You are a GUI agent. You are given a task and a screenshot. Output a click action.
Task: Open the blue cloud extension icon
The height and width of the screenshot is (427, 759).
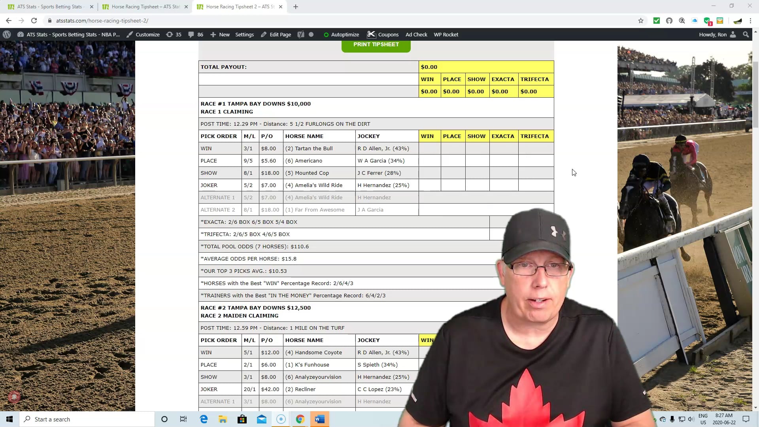coord(695,21)
